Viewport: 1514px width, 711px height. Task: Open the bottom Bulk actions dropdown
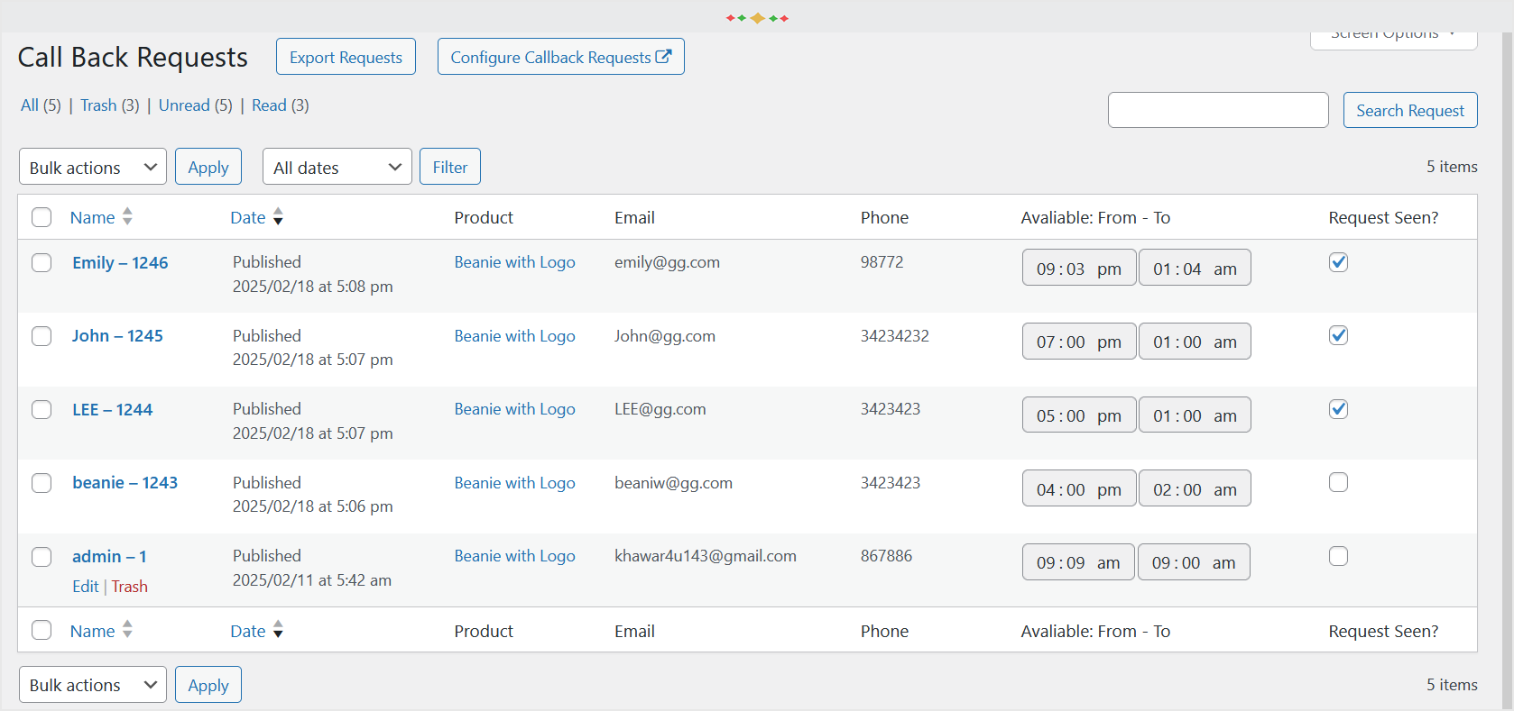93,685
